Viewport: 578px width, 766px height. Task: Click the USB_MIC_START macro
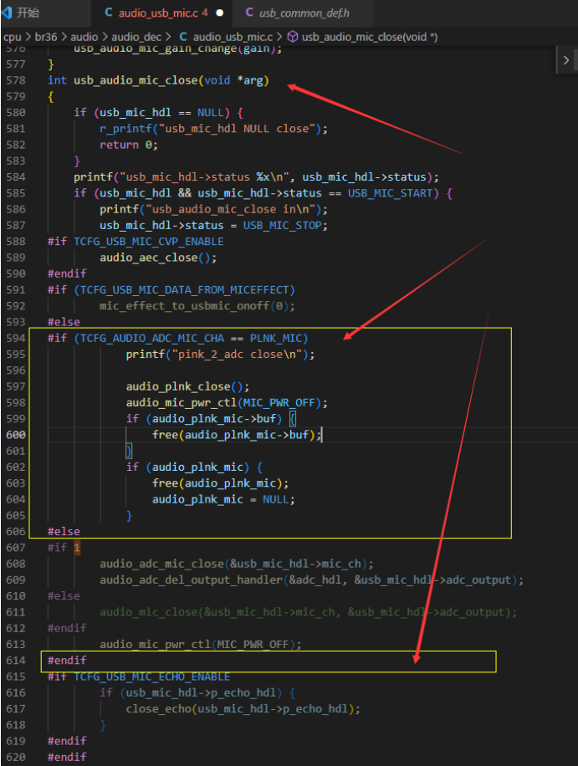coord(391,193)
